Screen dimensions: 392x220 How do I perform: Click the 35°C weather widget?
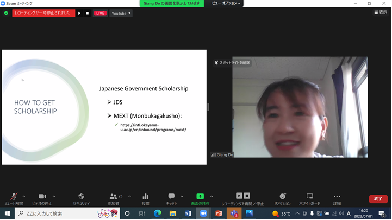pyautogui.click(x=282, y=214)
